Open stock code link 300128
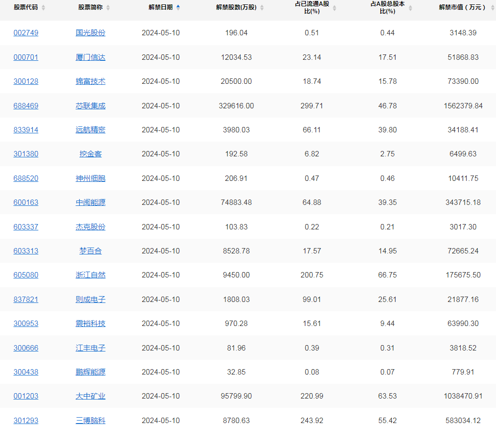The height and width of the screenshot is (426, 496). pyautogui.click(x=26, y=81)
